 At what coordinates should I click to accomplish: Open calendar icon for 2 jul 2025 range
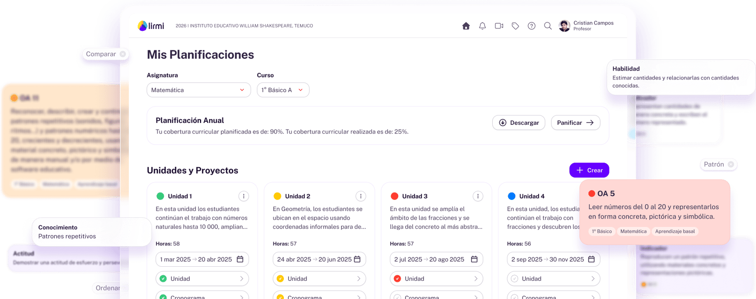(474, 259)
